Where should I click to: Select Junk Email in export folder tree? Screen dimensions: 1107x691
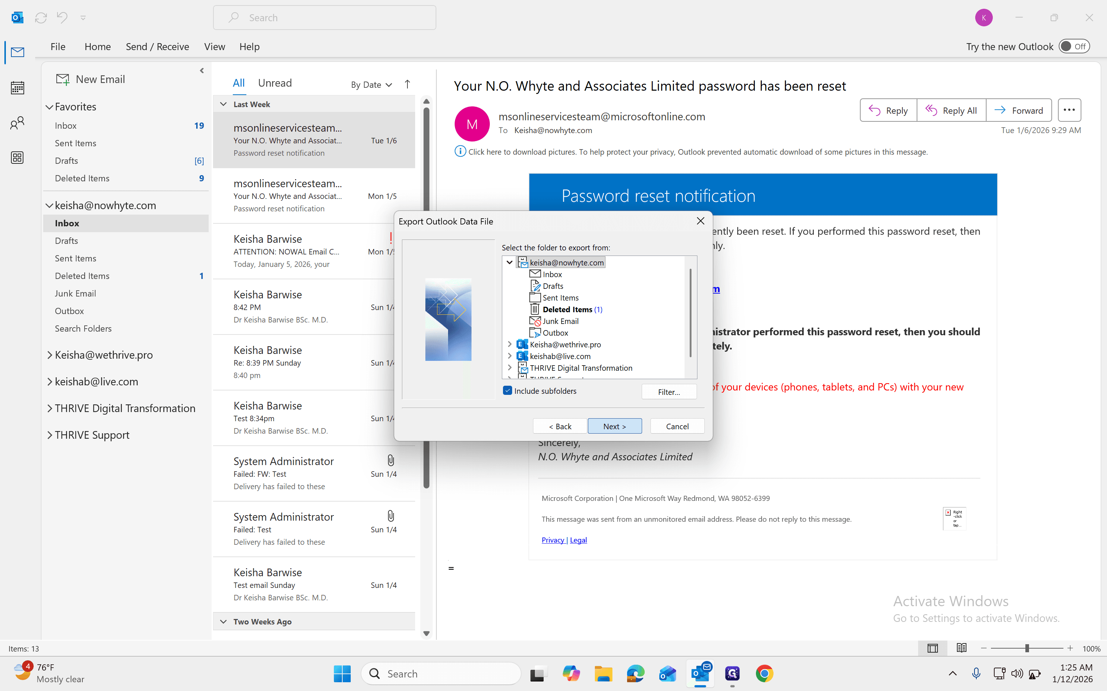tap(560, 321)
